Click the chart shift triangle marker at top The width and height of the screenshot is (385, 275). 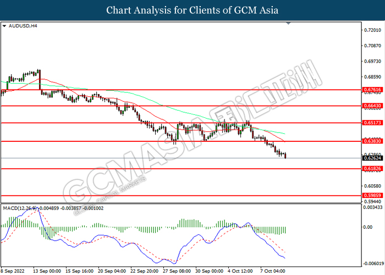[x=288, y=23]
